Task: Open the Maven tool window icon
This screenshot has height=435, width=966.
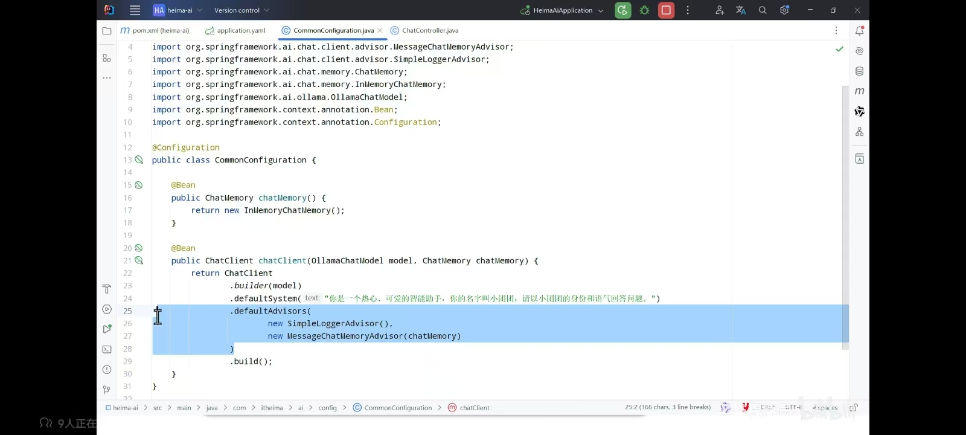Action: 860,91
